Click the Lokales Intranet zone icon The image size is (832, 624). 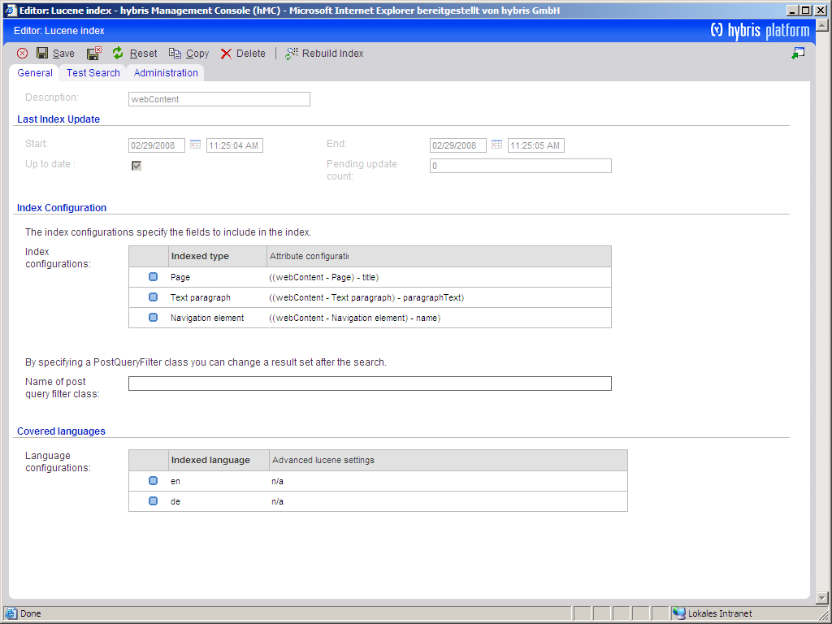(x=678, y=613)
